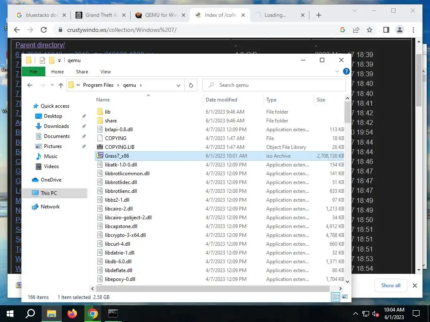430x322 pixels.
Task: Open Chrome three-dot menu
Action: pyautogui.click(x=413, y=30)
